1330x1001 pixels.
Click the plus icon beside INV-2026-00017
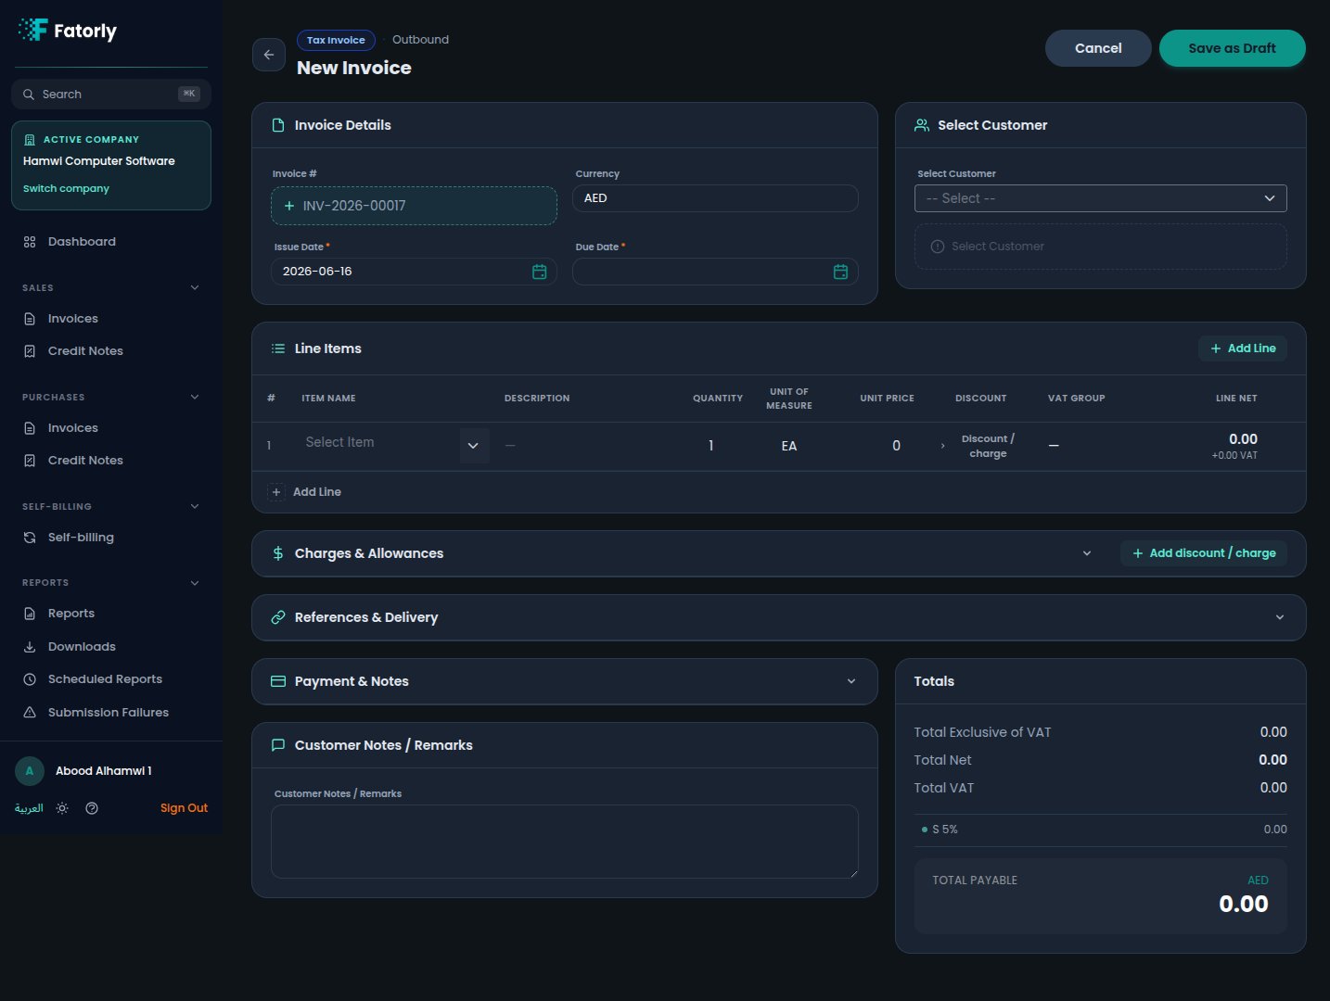tap(289, 206)
